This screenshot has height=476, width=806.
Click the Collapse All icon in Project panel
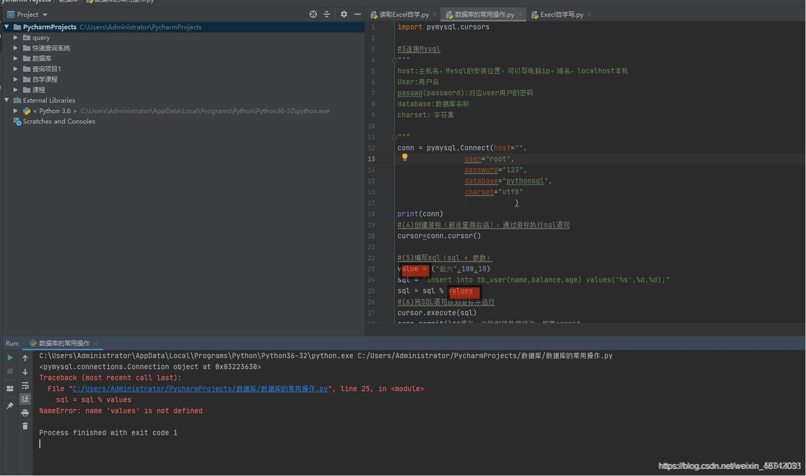click(327, 14)
